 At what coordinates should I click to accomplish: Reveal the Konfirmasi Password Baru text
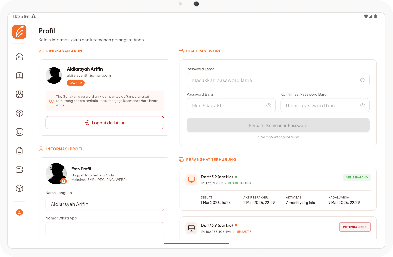point(362,105)
